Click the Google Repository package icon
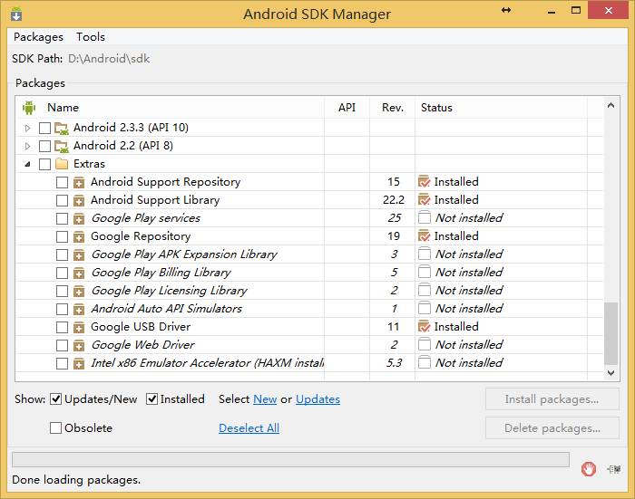The width and height of the screenshot is (635, 499). tap(79, 236)
